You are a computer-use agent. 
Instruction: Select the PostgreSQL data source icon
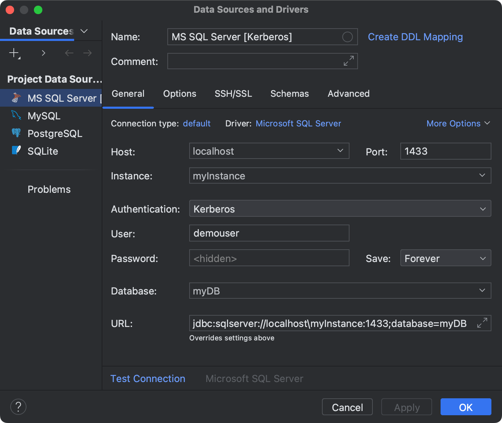(16, 133)
